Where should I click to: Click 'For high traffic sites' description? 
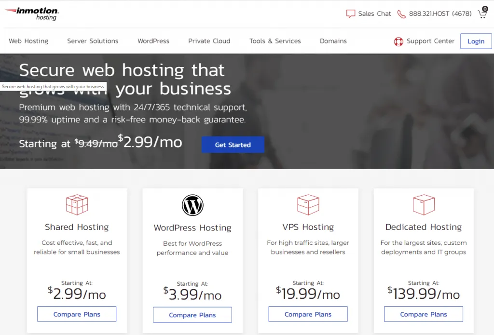(x=308, y=247)
